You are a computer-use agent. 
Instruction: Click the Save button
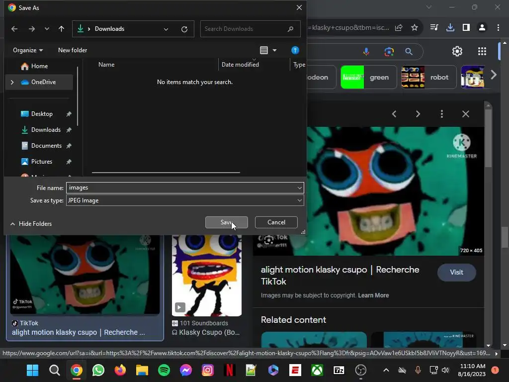click(x=227, y=222)
